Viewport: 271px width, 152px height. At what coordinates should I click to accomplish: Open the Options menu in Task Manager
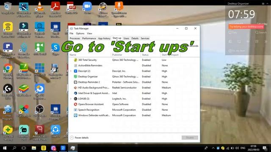[80, 33]
